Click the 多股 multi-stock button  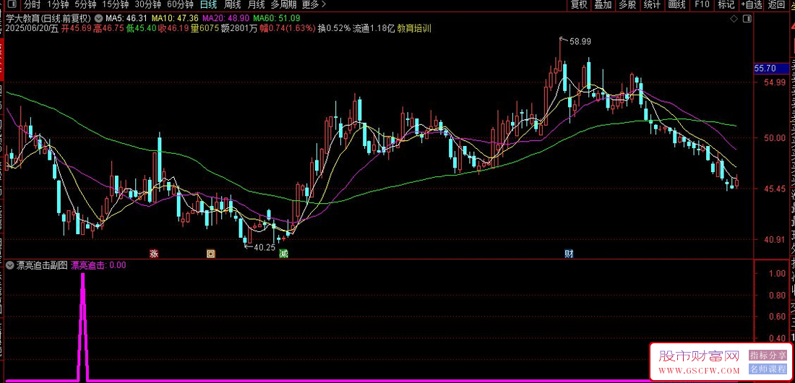coord(627,5)
